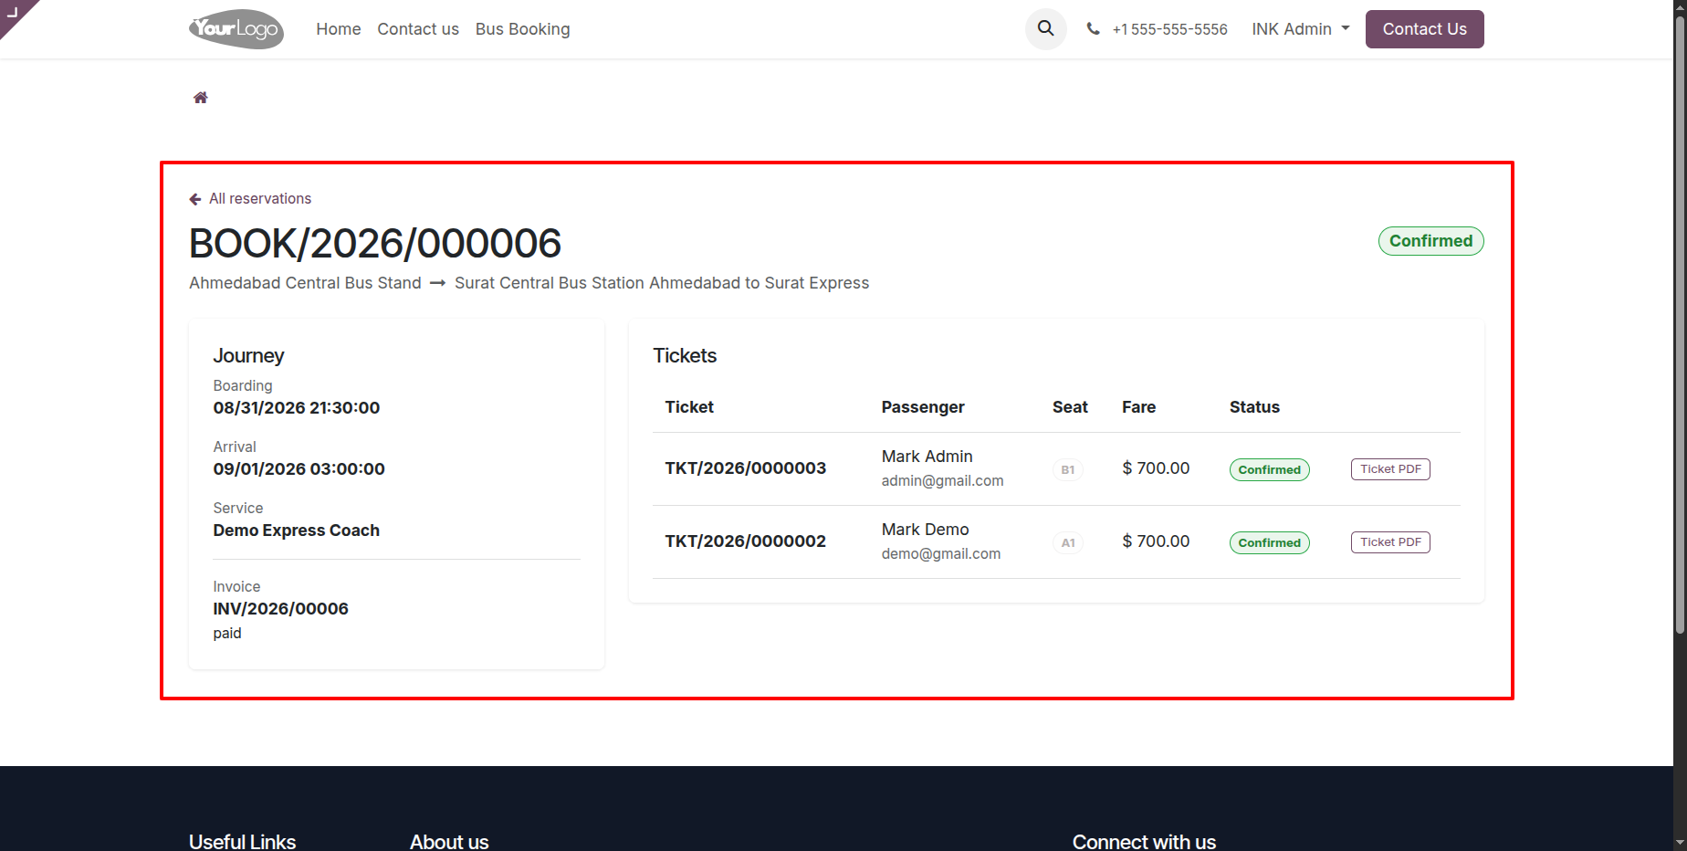Screen dimensions: 1687x851
Task: Open the Bus Booking menu item
Action: tap(522, 29)
